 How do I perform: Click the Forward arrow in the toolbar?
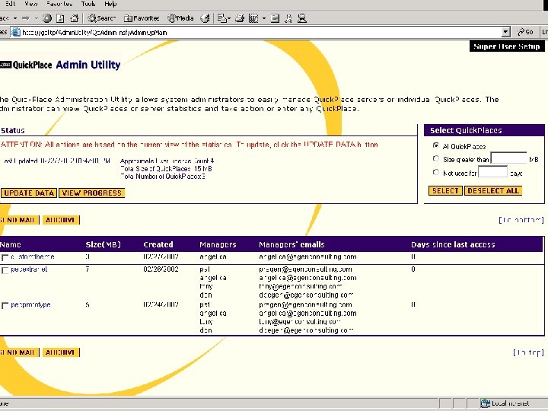tap(26, 18)
